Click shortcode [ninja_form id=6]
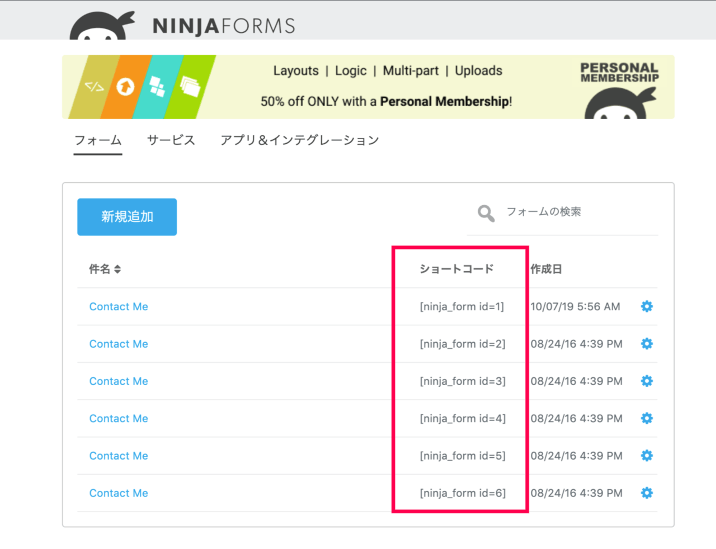This screenshot has width=716, height=549. tap(463, 493)
